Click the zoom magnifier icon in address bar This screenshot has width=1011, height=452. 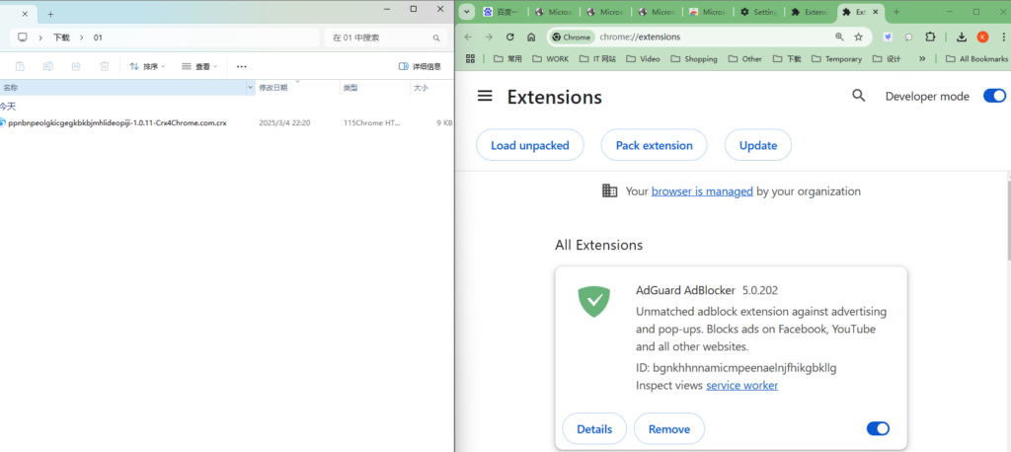(839, 38)
